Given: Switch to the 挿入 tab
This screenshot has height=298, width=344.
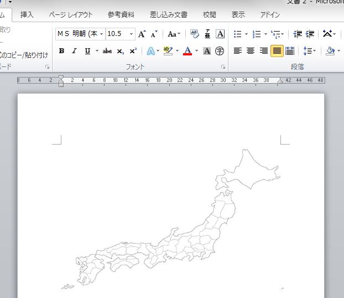Looking at the screenshot, I should (27, 15).
